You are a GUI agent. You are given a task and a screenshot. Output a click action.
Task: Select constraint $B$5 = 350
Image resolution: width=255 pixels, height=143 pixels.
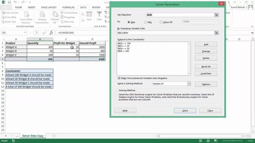tap(123, 51)
